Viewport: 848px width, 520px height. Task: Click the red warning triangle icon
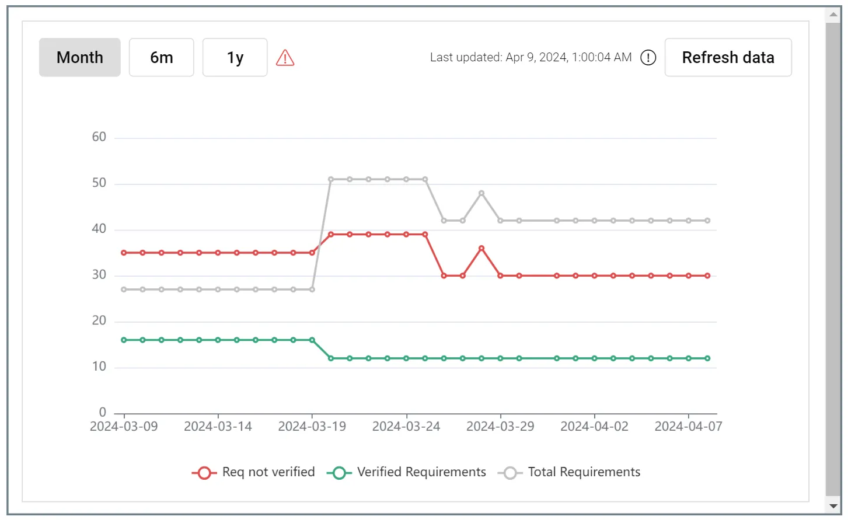(x=285, y=58)
